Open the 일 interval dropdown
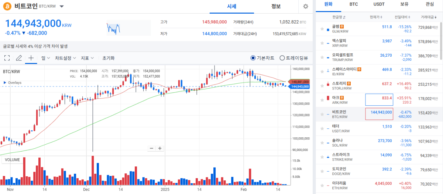The image size is (443, 194). point(45,58)
